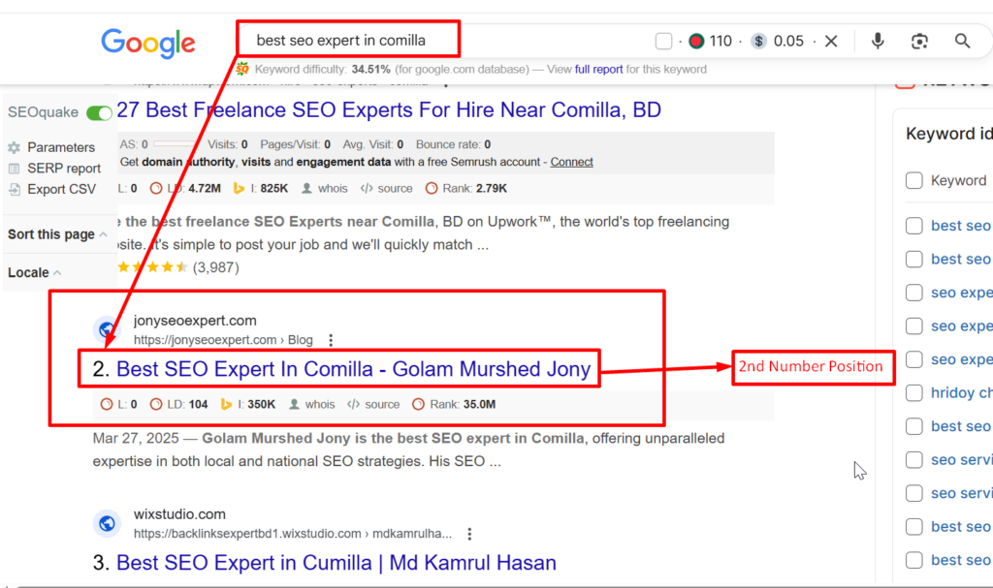
Task: Open the full report keyword link
Action: pos(598,69)
